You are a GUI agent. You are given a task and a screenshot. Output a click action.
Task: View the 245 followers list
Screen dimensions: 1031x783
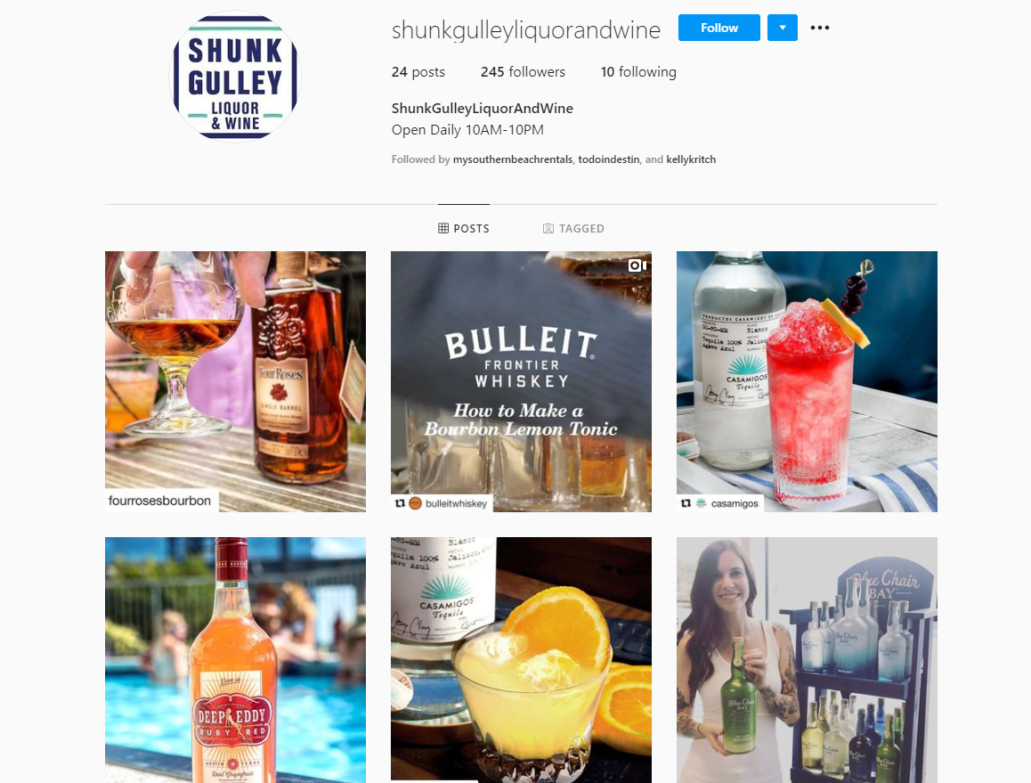(x=523, y=72)
